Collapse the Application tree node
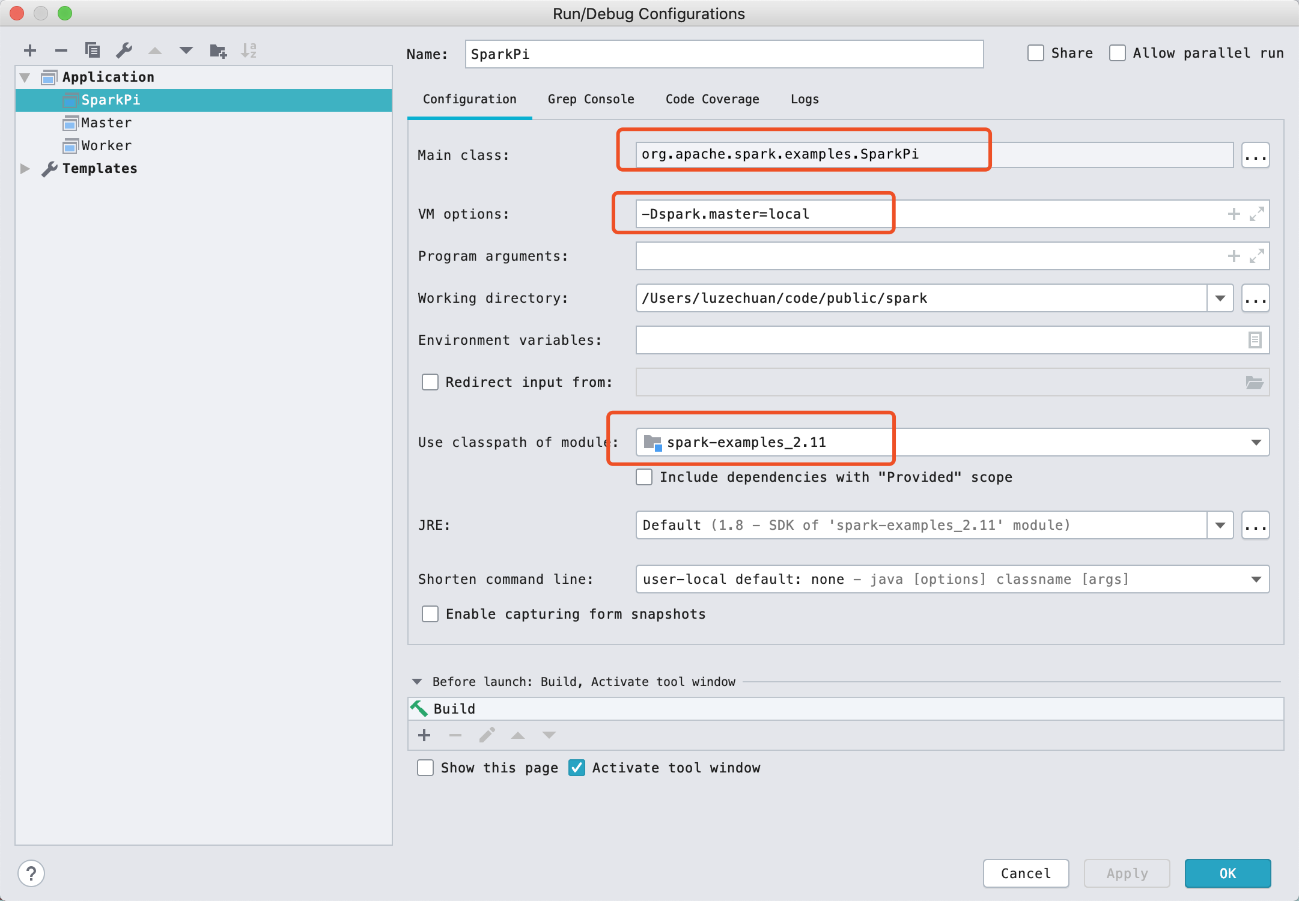Viewport: 1299px width, 901px height. pos(25,77)
